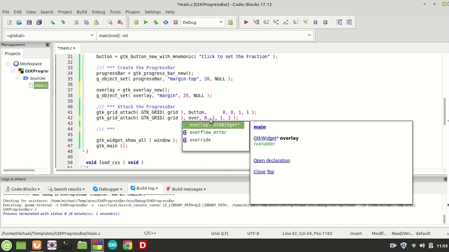
Task: Collapse the GtkProgressBar project node
Action: [13, 71]
